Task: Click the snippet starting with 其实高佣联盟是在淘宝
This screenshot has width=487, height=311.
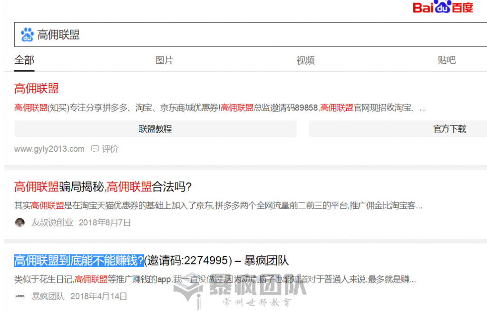Action: click(218, 205)
